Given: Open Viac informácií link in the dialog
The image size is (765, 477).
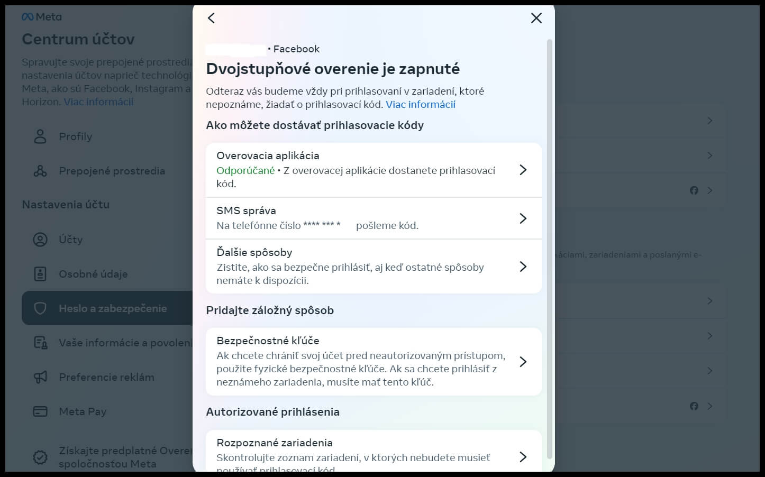Looking at the screenshot, I should tap(421, 105).
